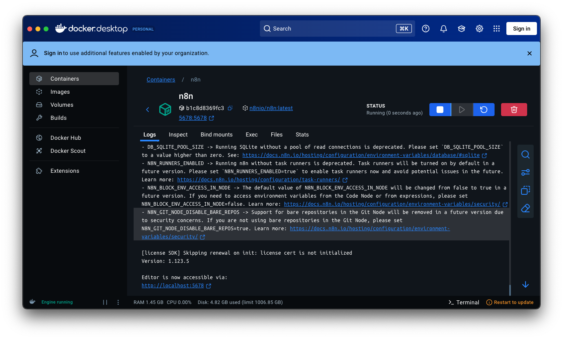Viewport: 563px width, 339px height.
Task: Click the Containers breadcrumb link
Action: tap(161, 79)
